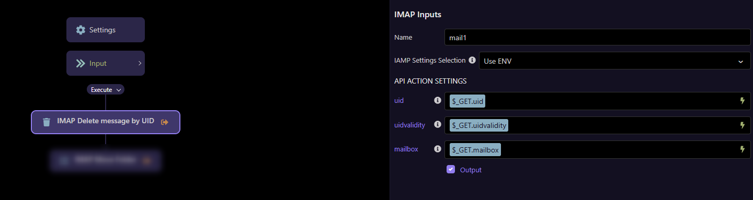Image resolution: width=753 pixels, height=200 pixels.
Task: Open the Use ENV settings dropdown
Action: click(x=615, y=61)
